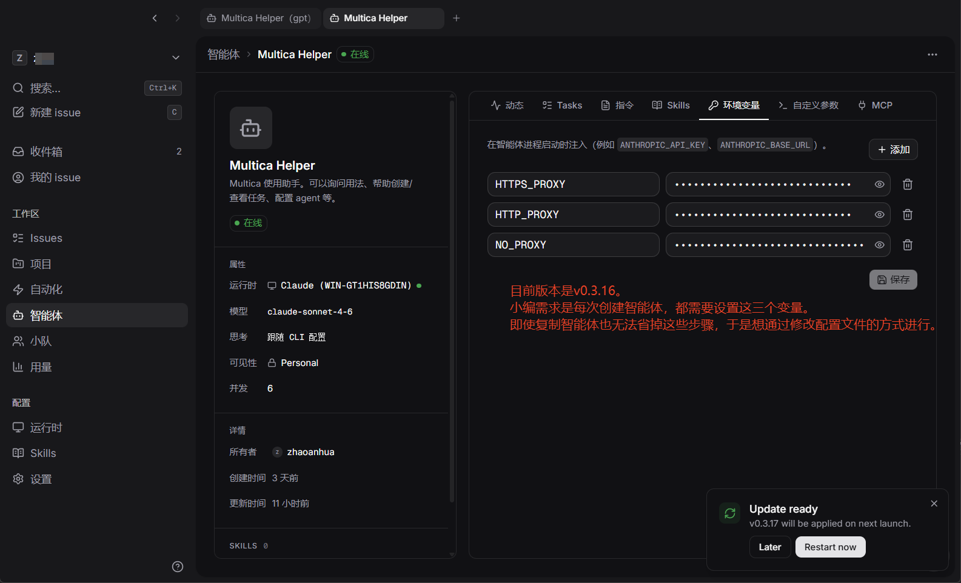961x583 pixels.
Task: Reveal the NO_PROXY value
Action: [x=879, y=245]
